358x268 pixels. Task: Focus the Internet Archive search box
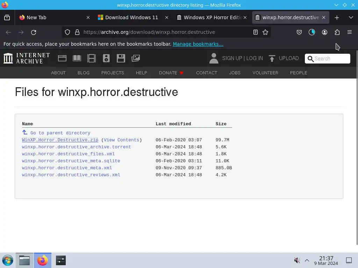coord(327,59)
